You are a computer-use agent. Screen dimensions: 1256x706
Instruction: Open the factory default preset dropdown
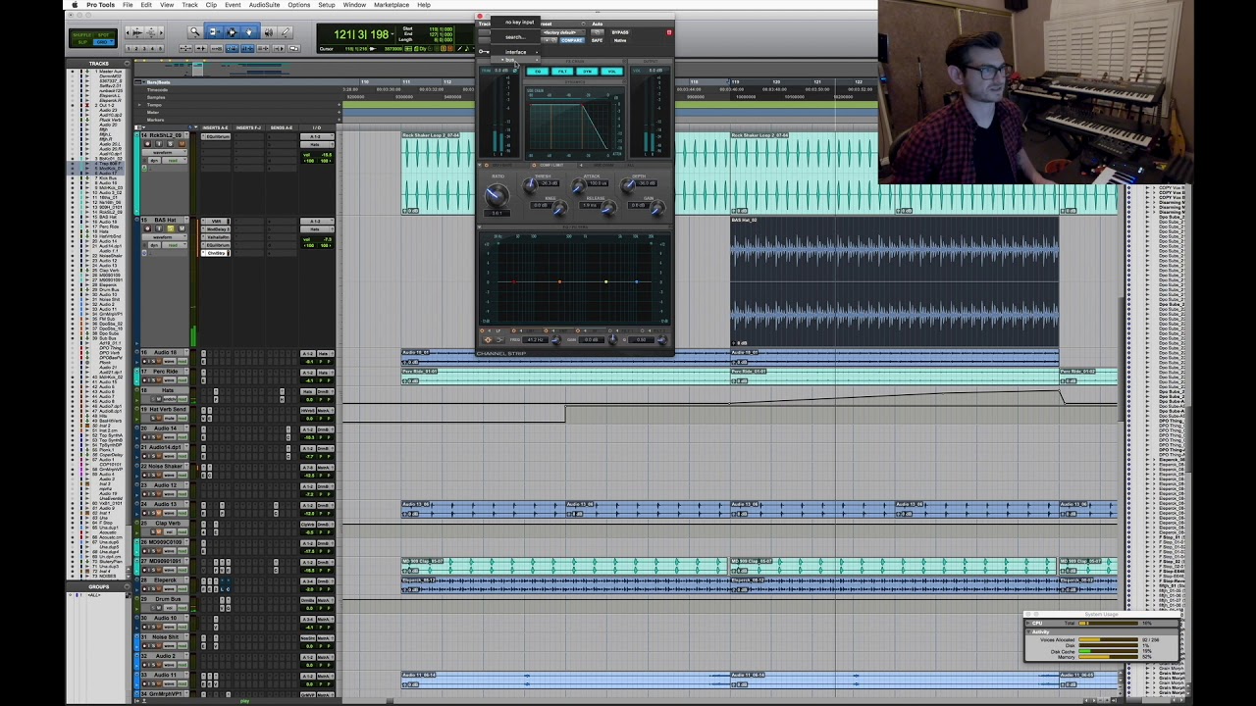pos(563,32)
